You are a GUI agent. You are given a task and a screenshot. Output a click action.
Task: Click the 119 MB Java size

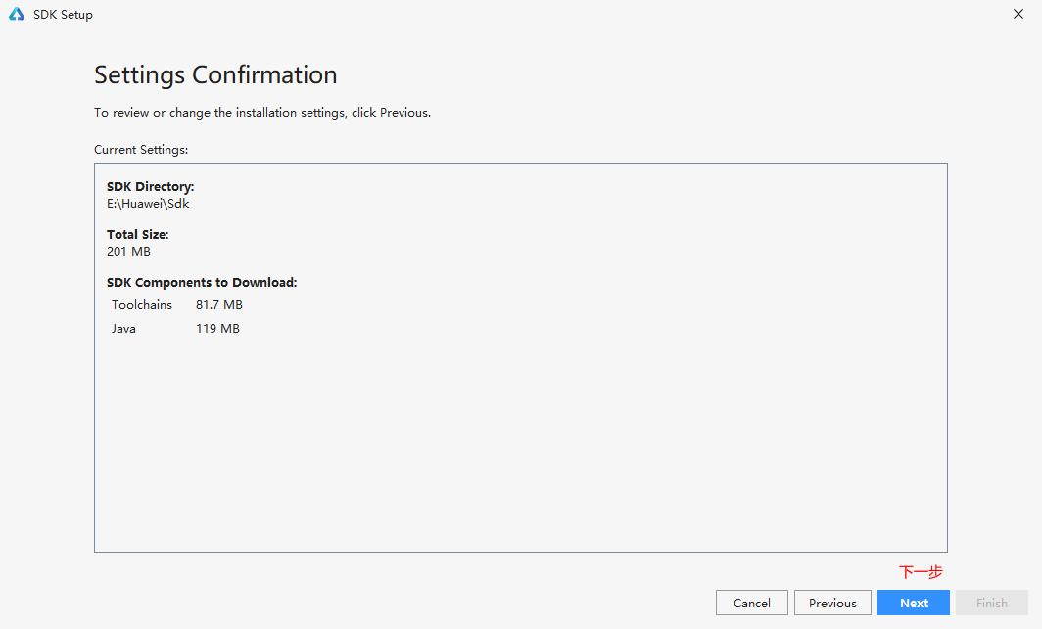217,329
